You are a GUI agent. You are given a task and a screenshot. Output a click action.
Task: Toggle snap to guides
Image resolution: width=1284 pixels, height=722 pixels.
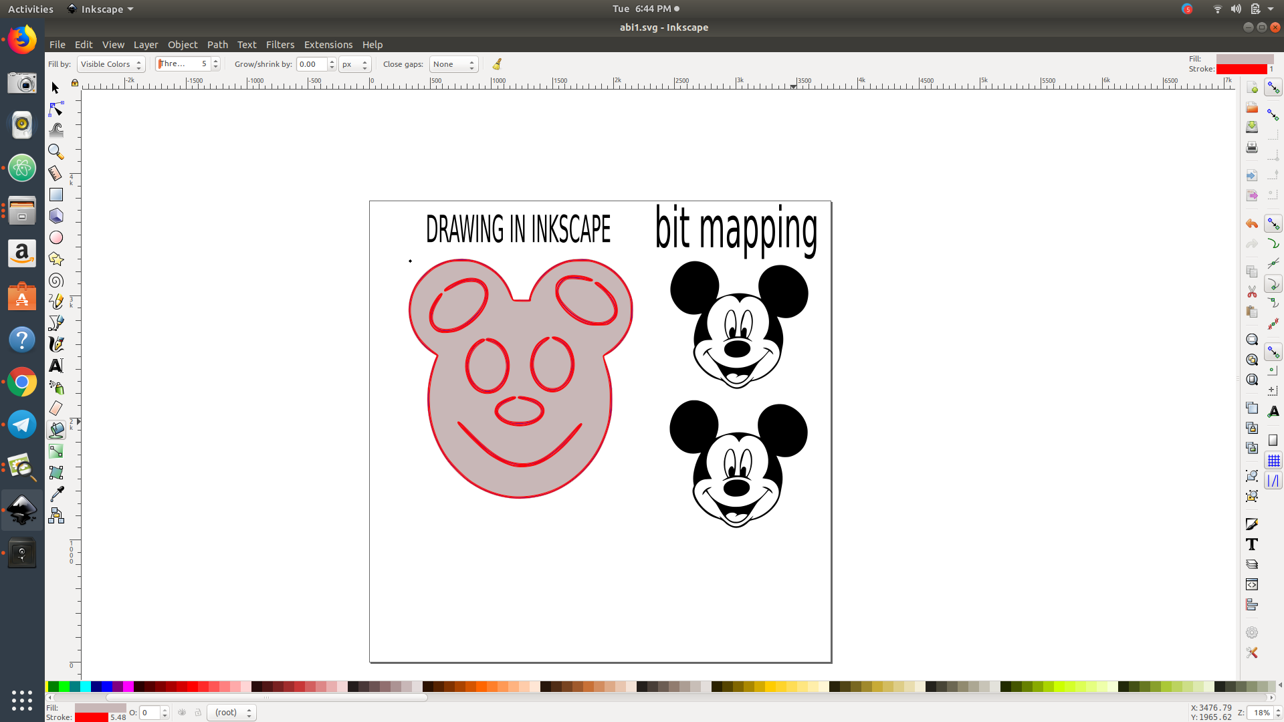pyautogui.click(x=1273, y=481)
